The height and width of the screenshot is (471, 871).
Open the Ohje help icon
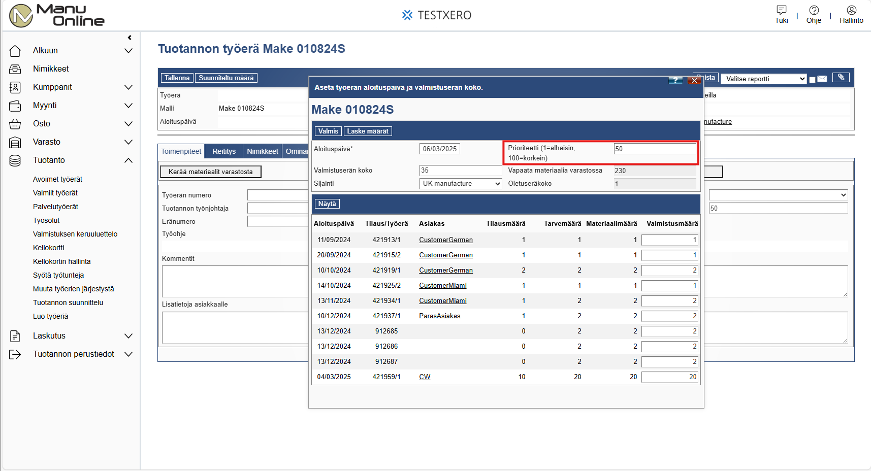814,10
